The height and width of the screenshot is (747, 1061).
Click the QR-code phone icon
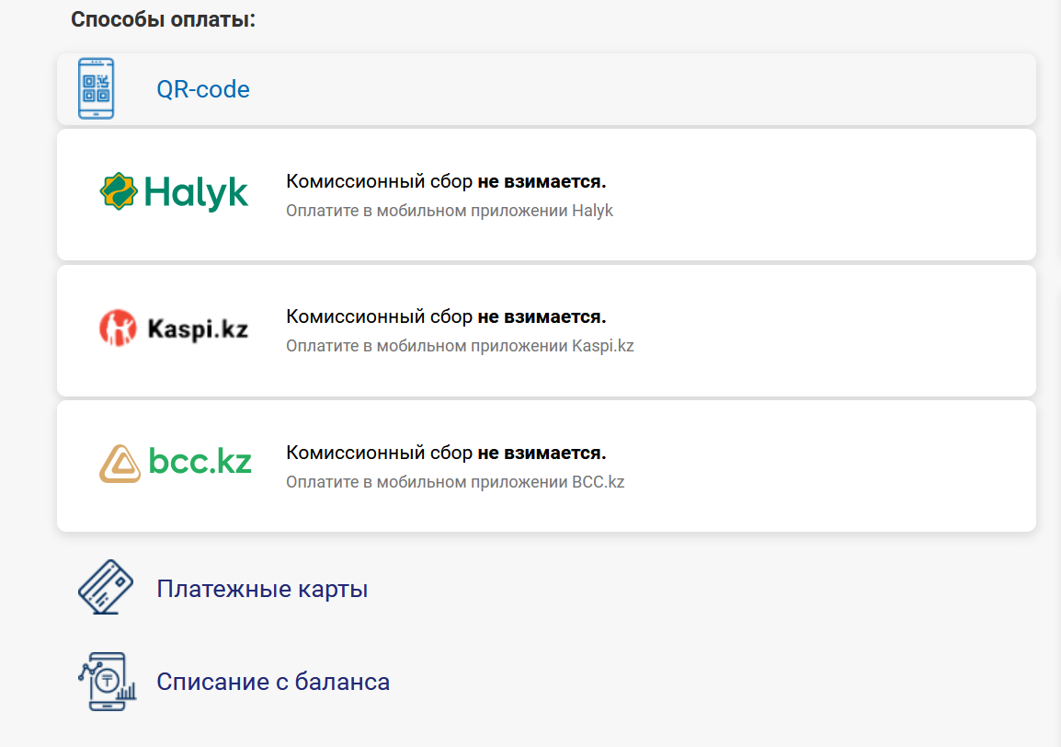click(x=97, y=88)
